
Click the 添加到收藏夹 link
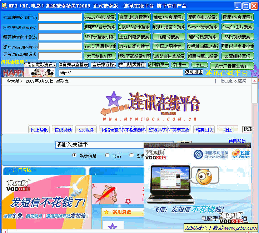coord(233,81)
